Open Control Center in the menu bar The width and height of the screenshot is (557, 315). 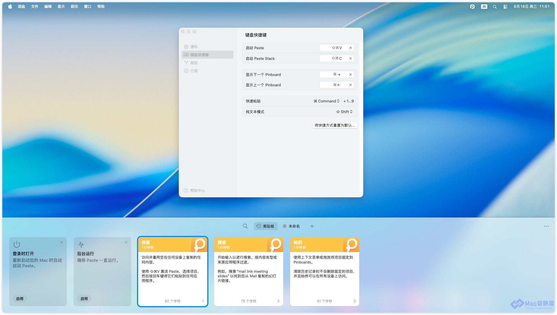[x=505, y=6]
